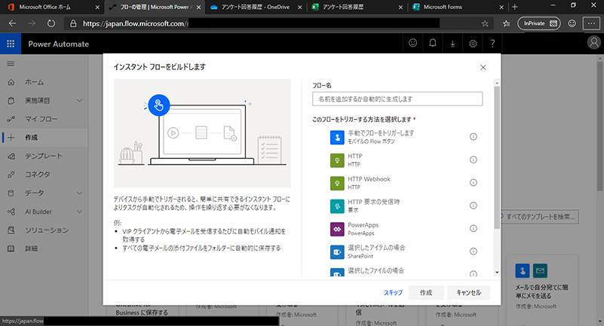Select the PowerApps trigger icon

(337, 229)
